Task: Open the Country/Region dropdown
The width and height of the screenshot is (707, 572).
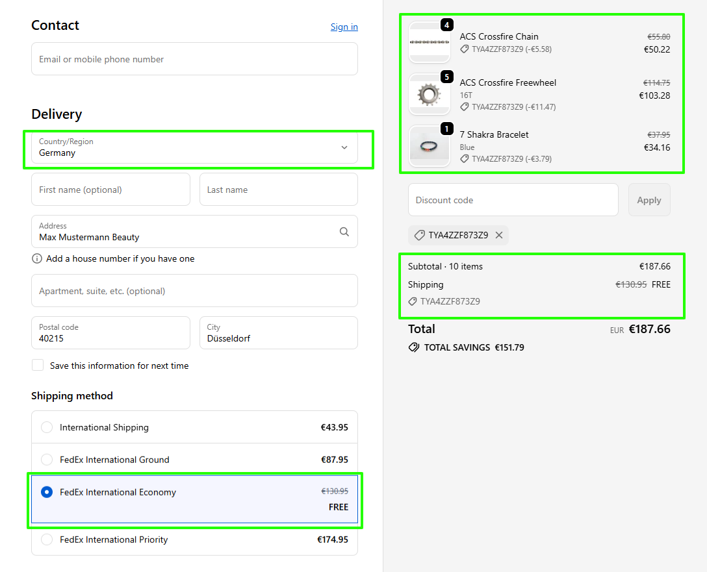Action: pos(194,147)
